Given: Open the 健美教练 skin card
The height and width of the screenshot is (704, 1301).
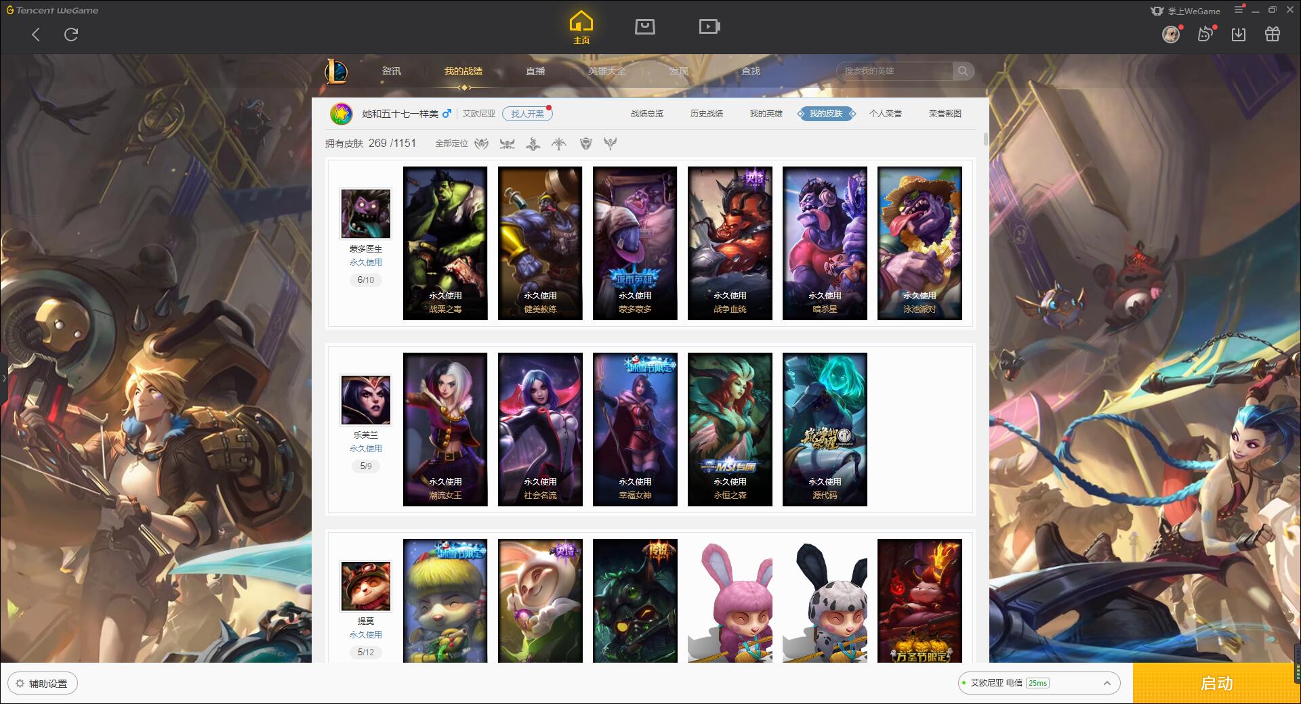Looking at the screenshot, I should tap(540, 243).
